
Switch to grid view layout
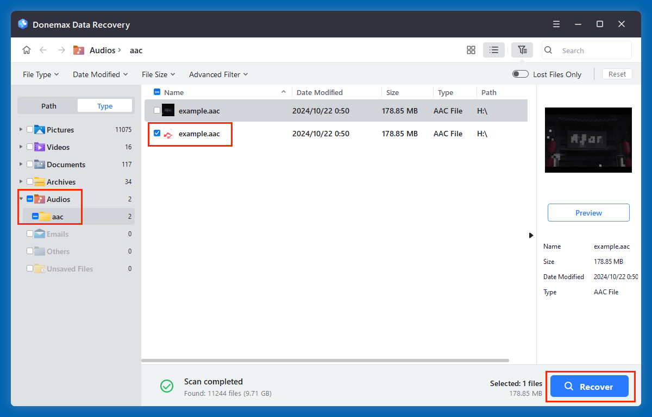pos(471,49)
